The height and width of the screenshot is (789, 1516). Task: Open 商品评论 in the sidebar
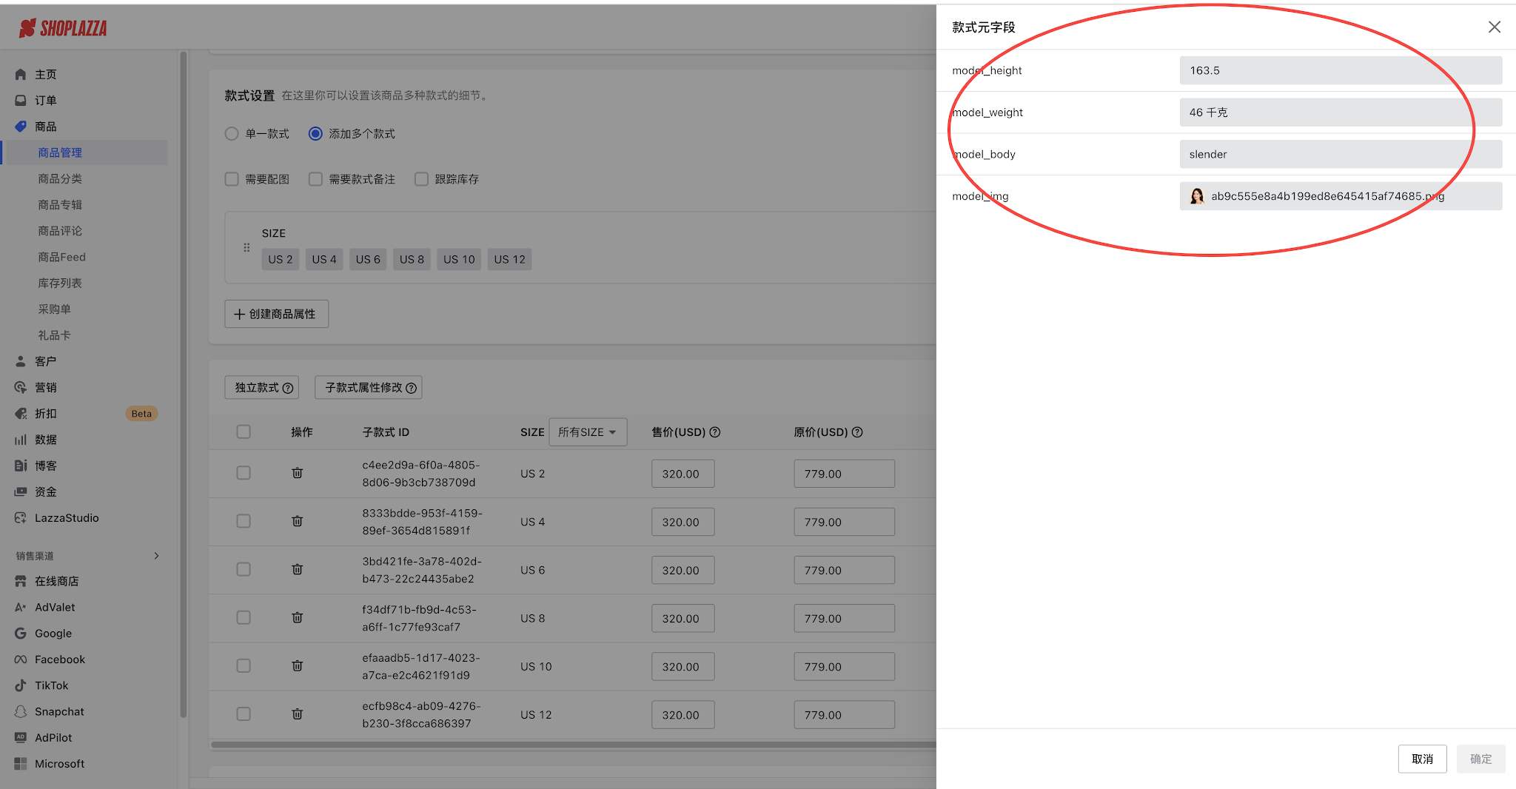click(60, 231)
